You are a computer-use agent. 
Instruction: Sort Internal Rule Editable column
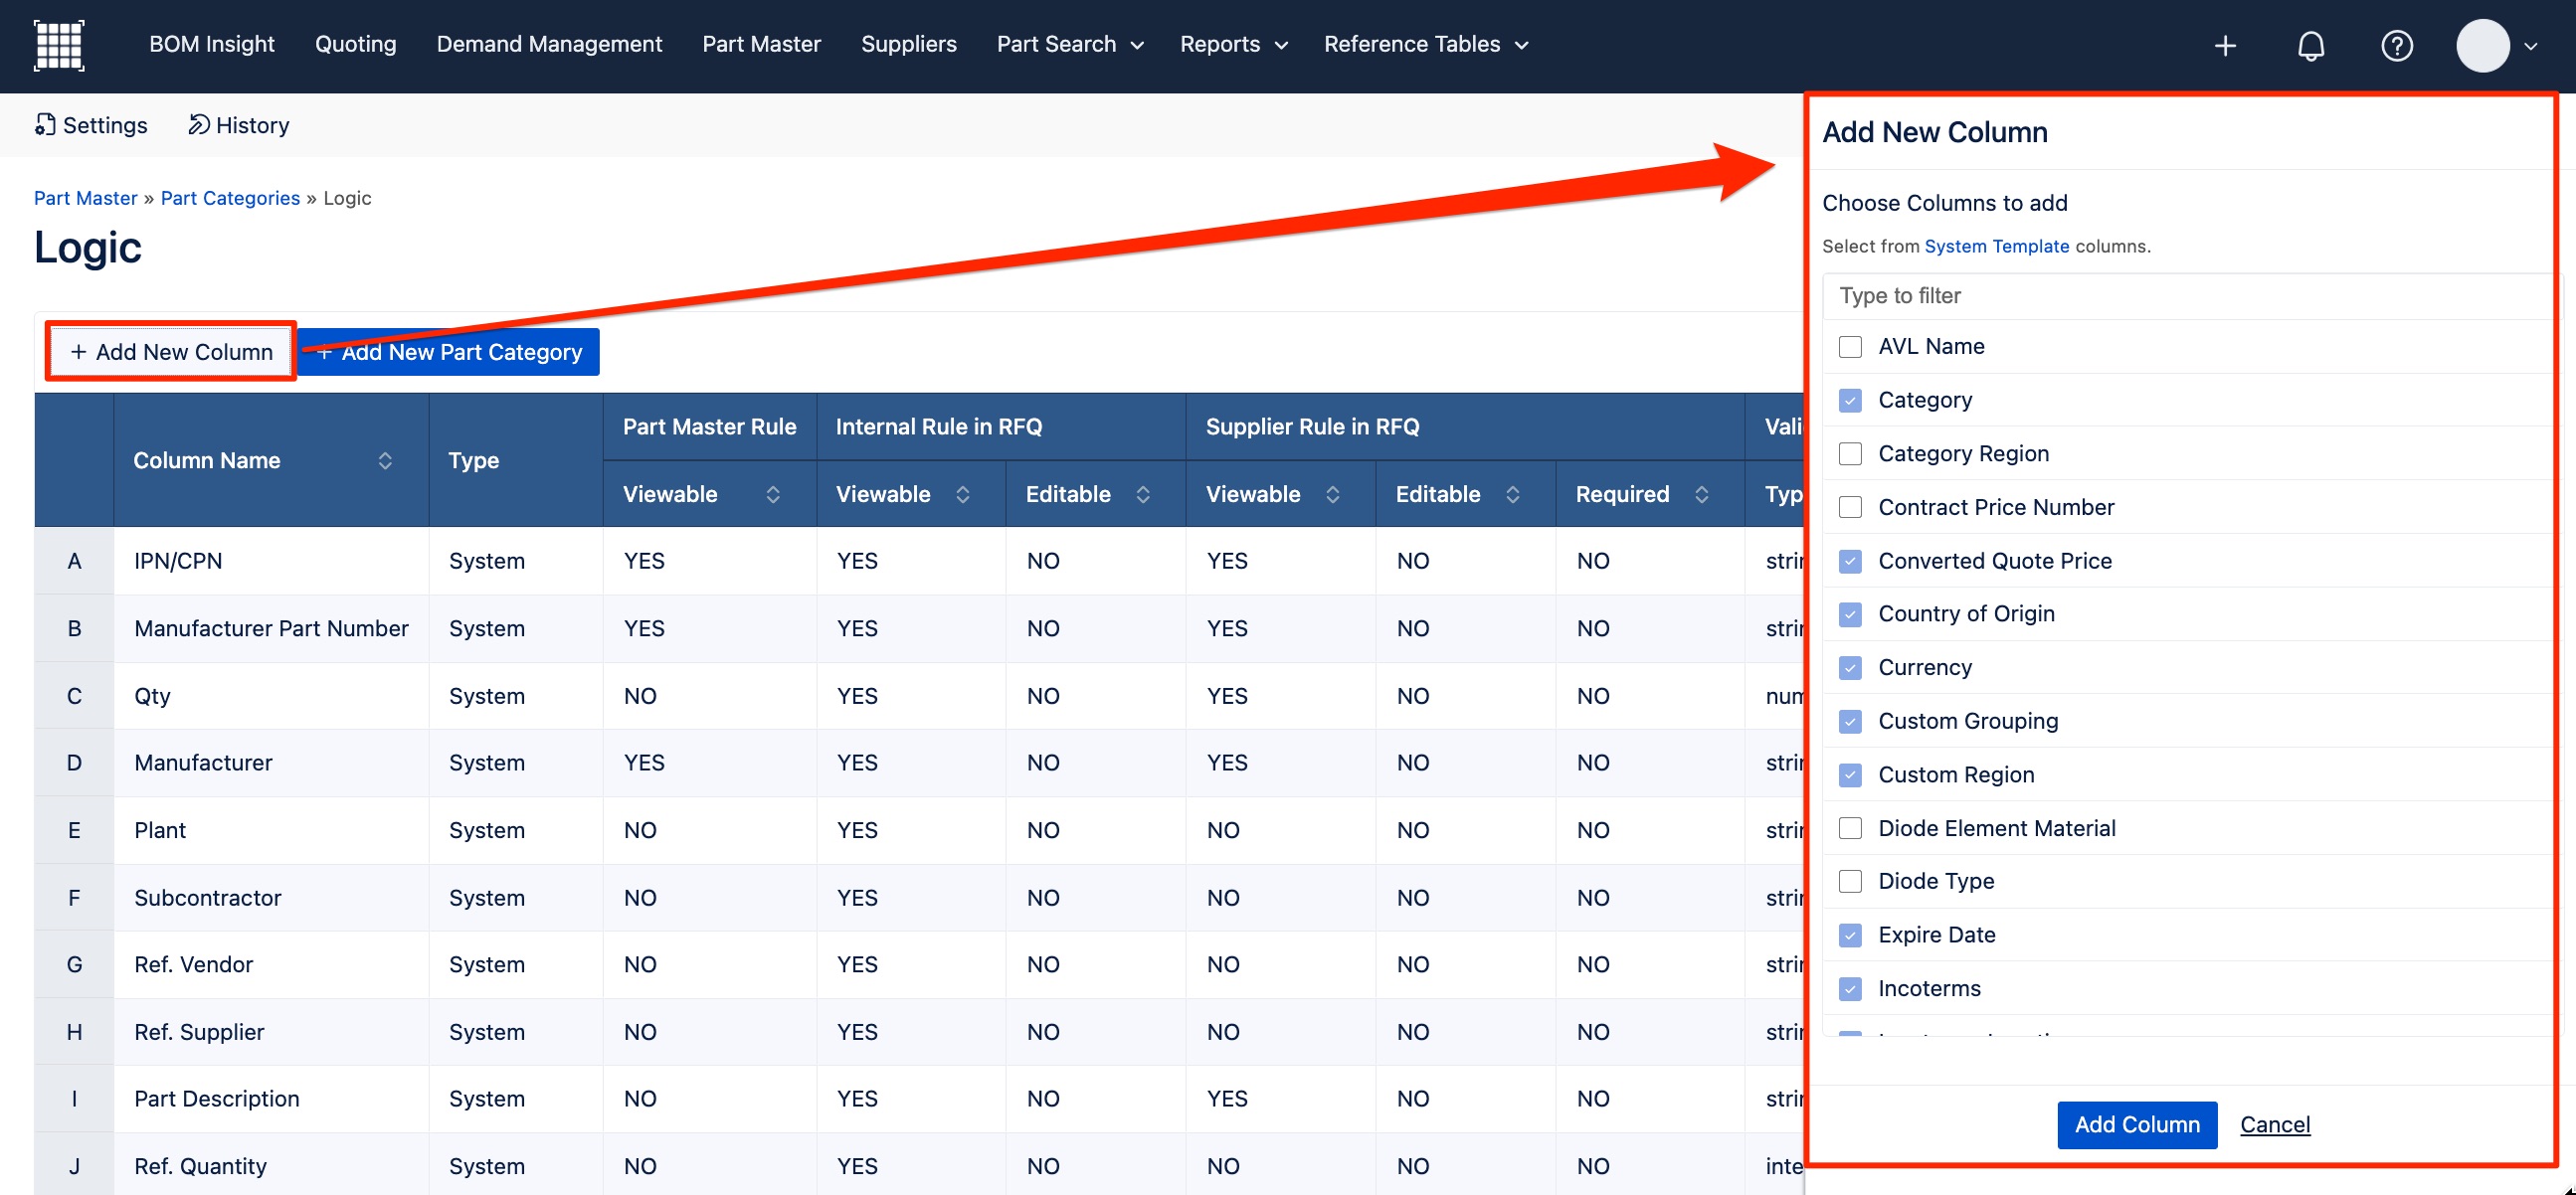point(1143,494)
